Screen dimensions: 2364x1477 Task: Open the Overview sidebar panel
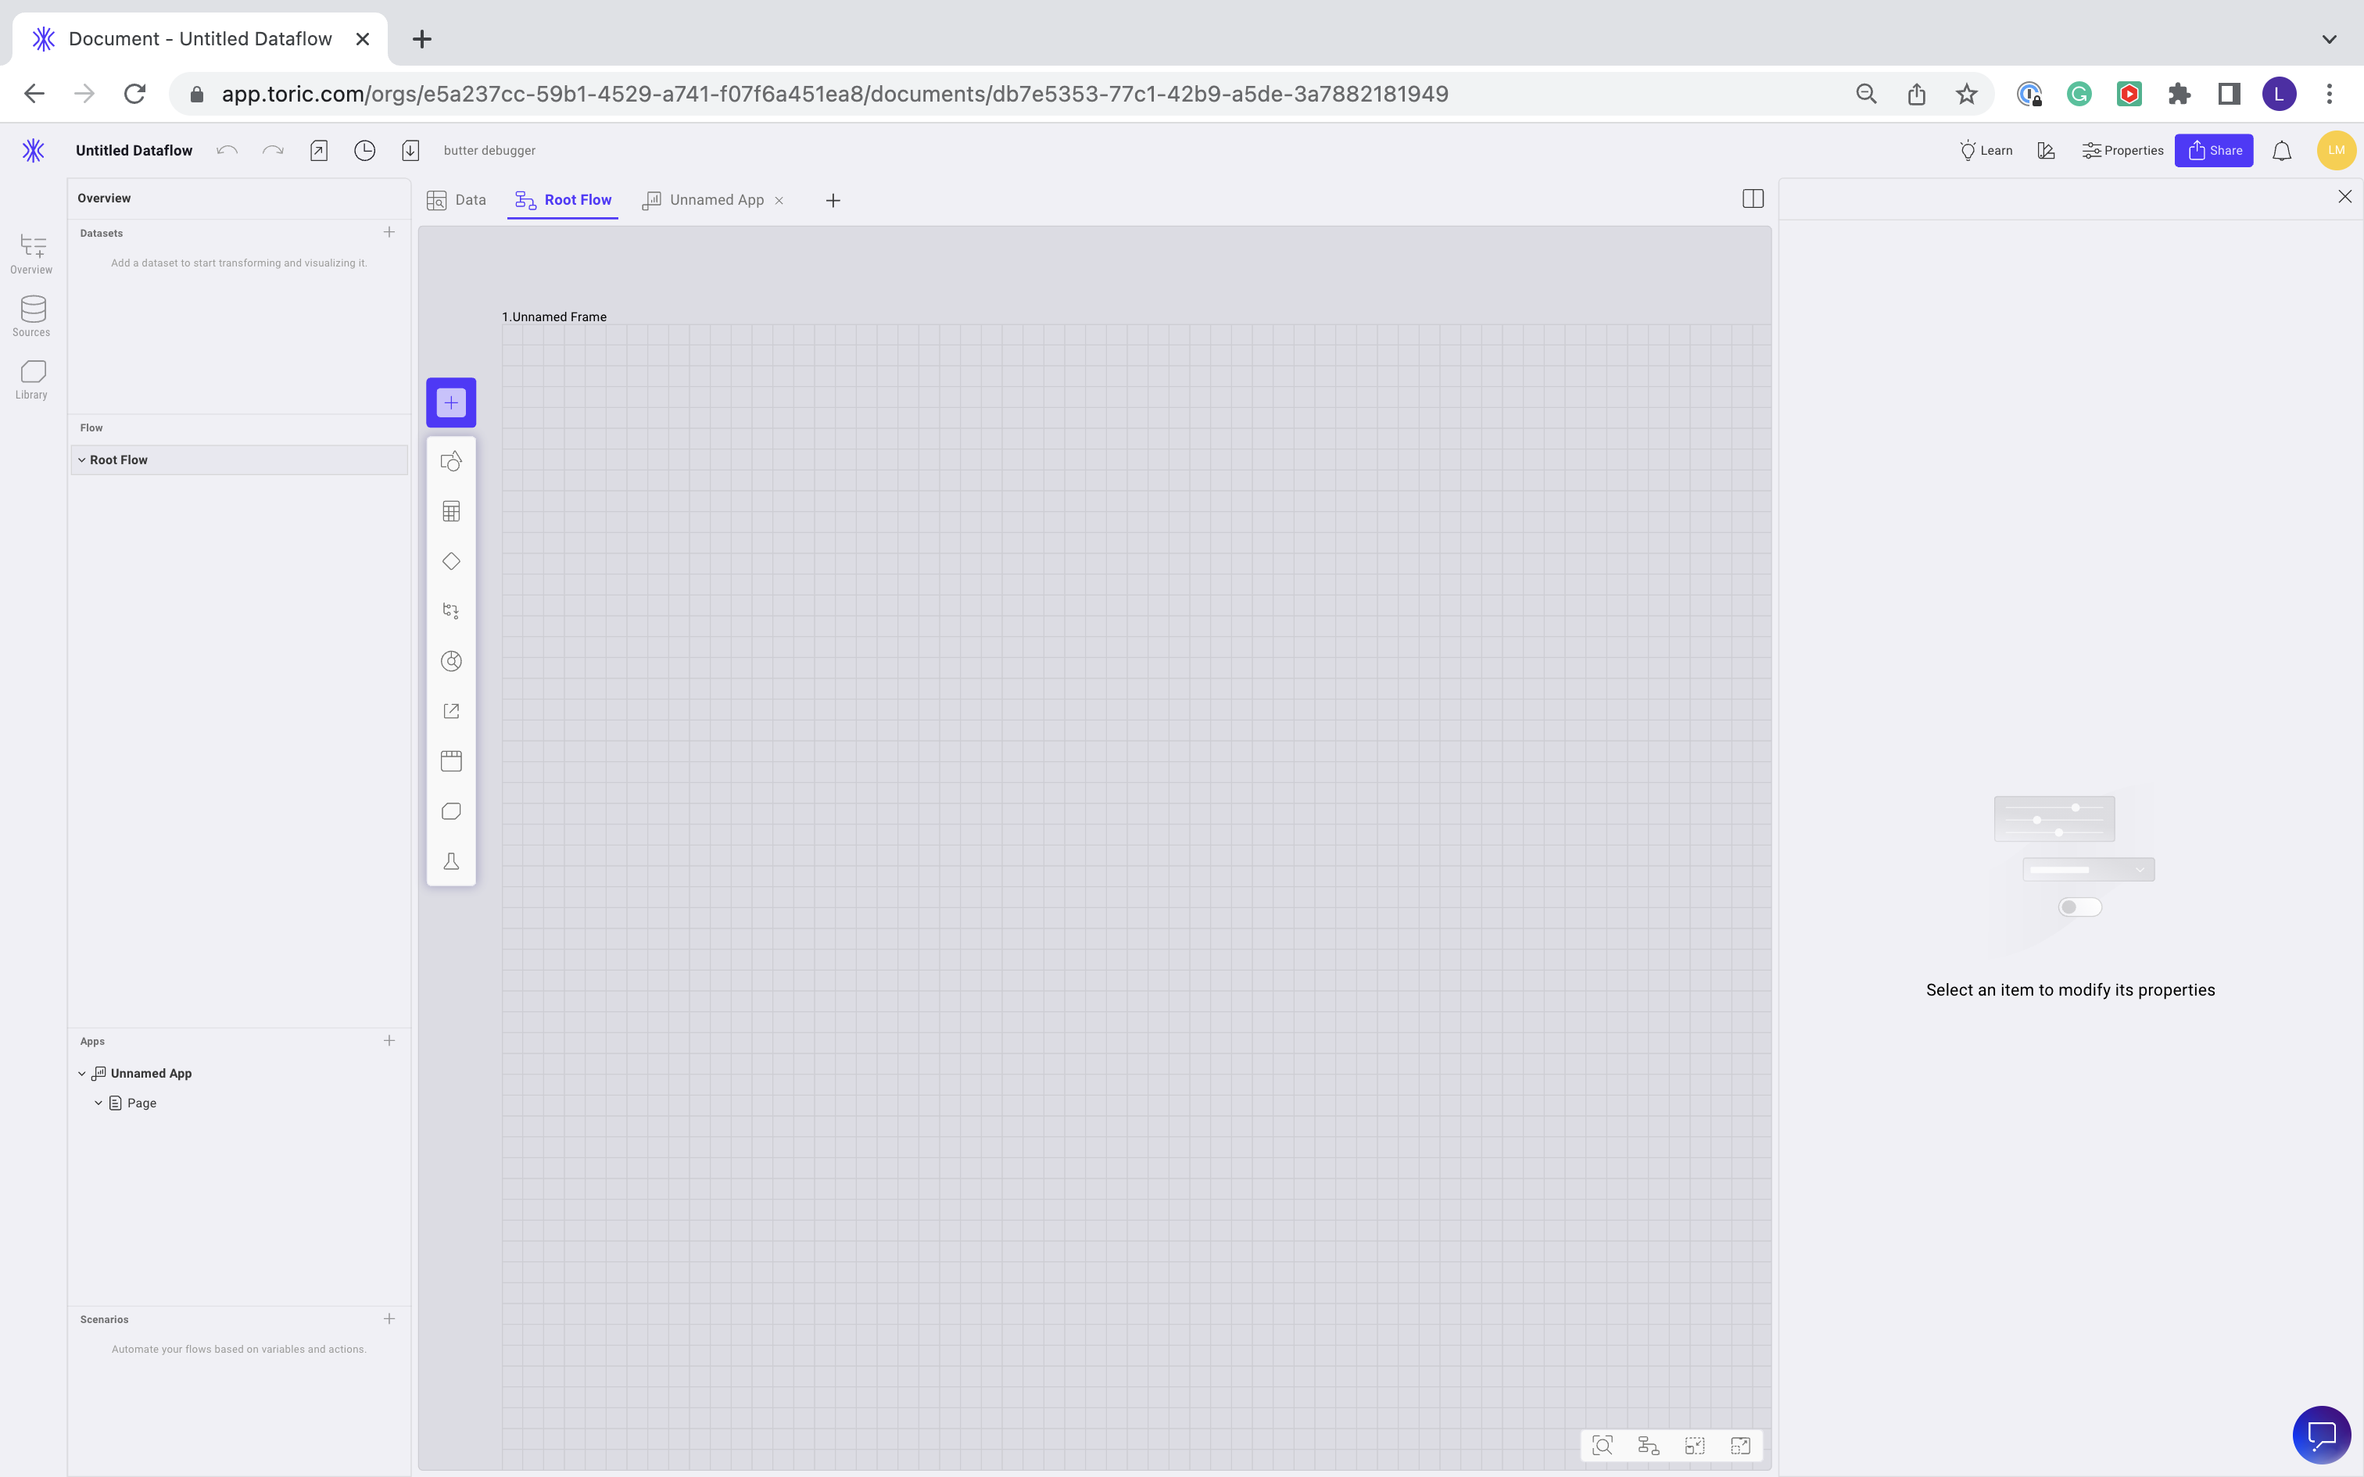31,253
